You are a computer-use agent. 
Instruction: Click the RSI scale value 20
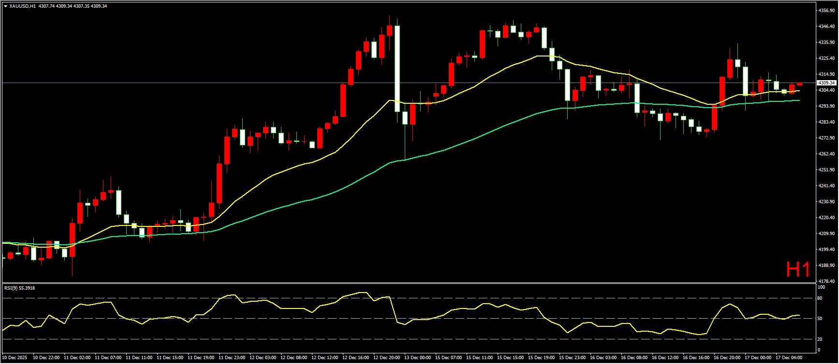(820, 339)
